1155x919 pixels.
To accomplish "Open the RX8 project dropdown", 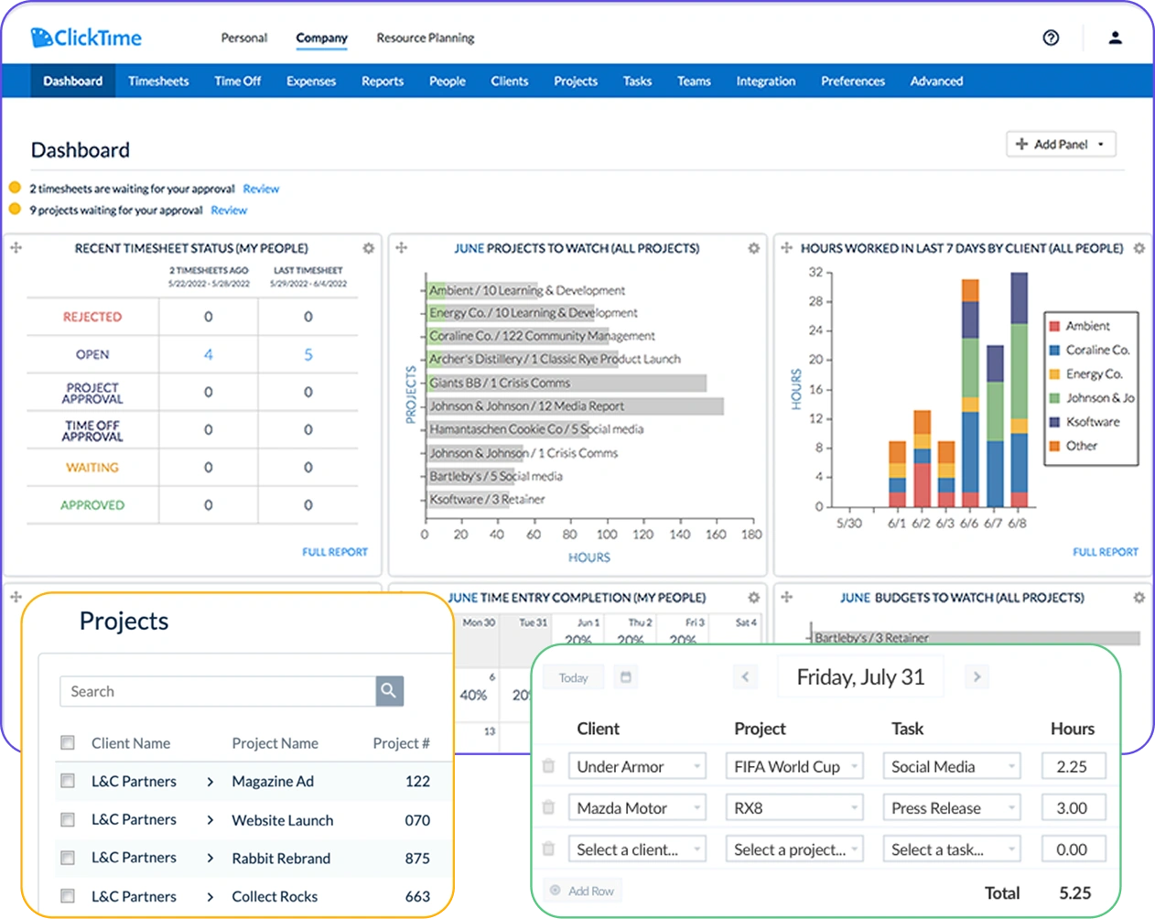I will (794, 807).
